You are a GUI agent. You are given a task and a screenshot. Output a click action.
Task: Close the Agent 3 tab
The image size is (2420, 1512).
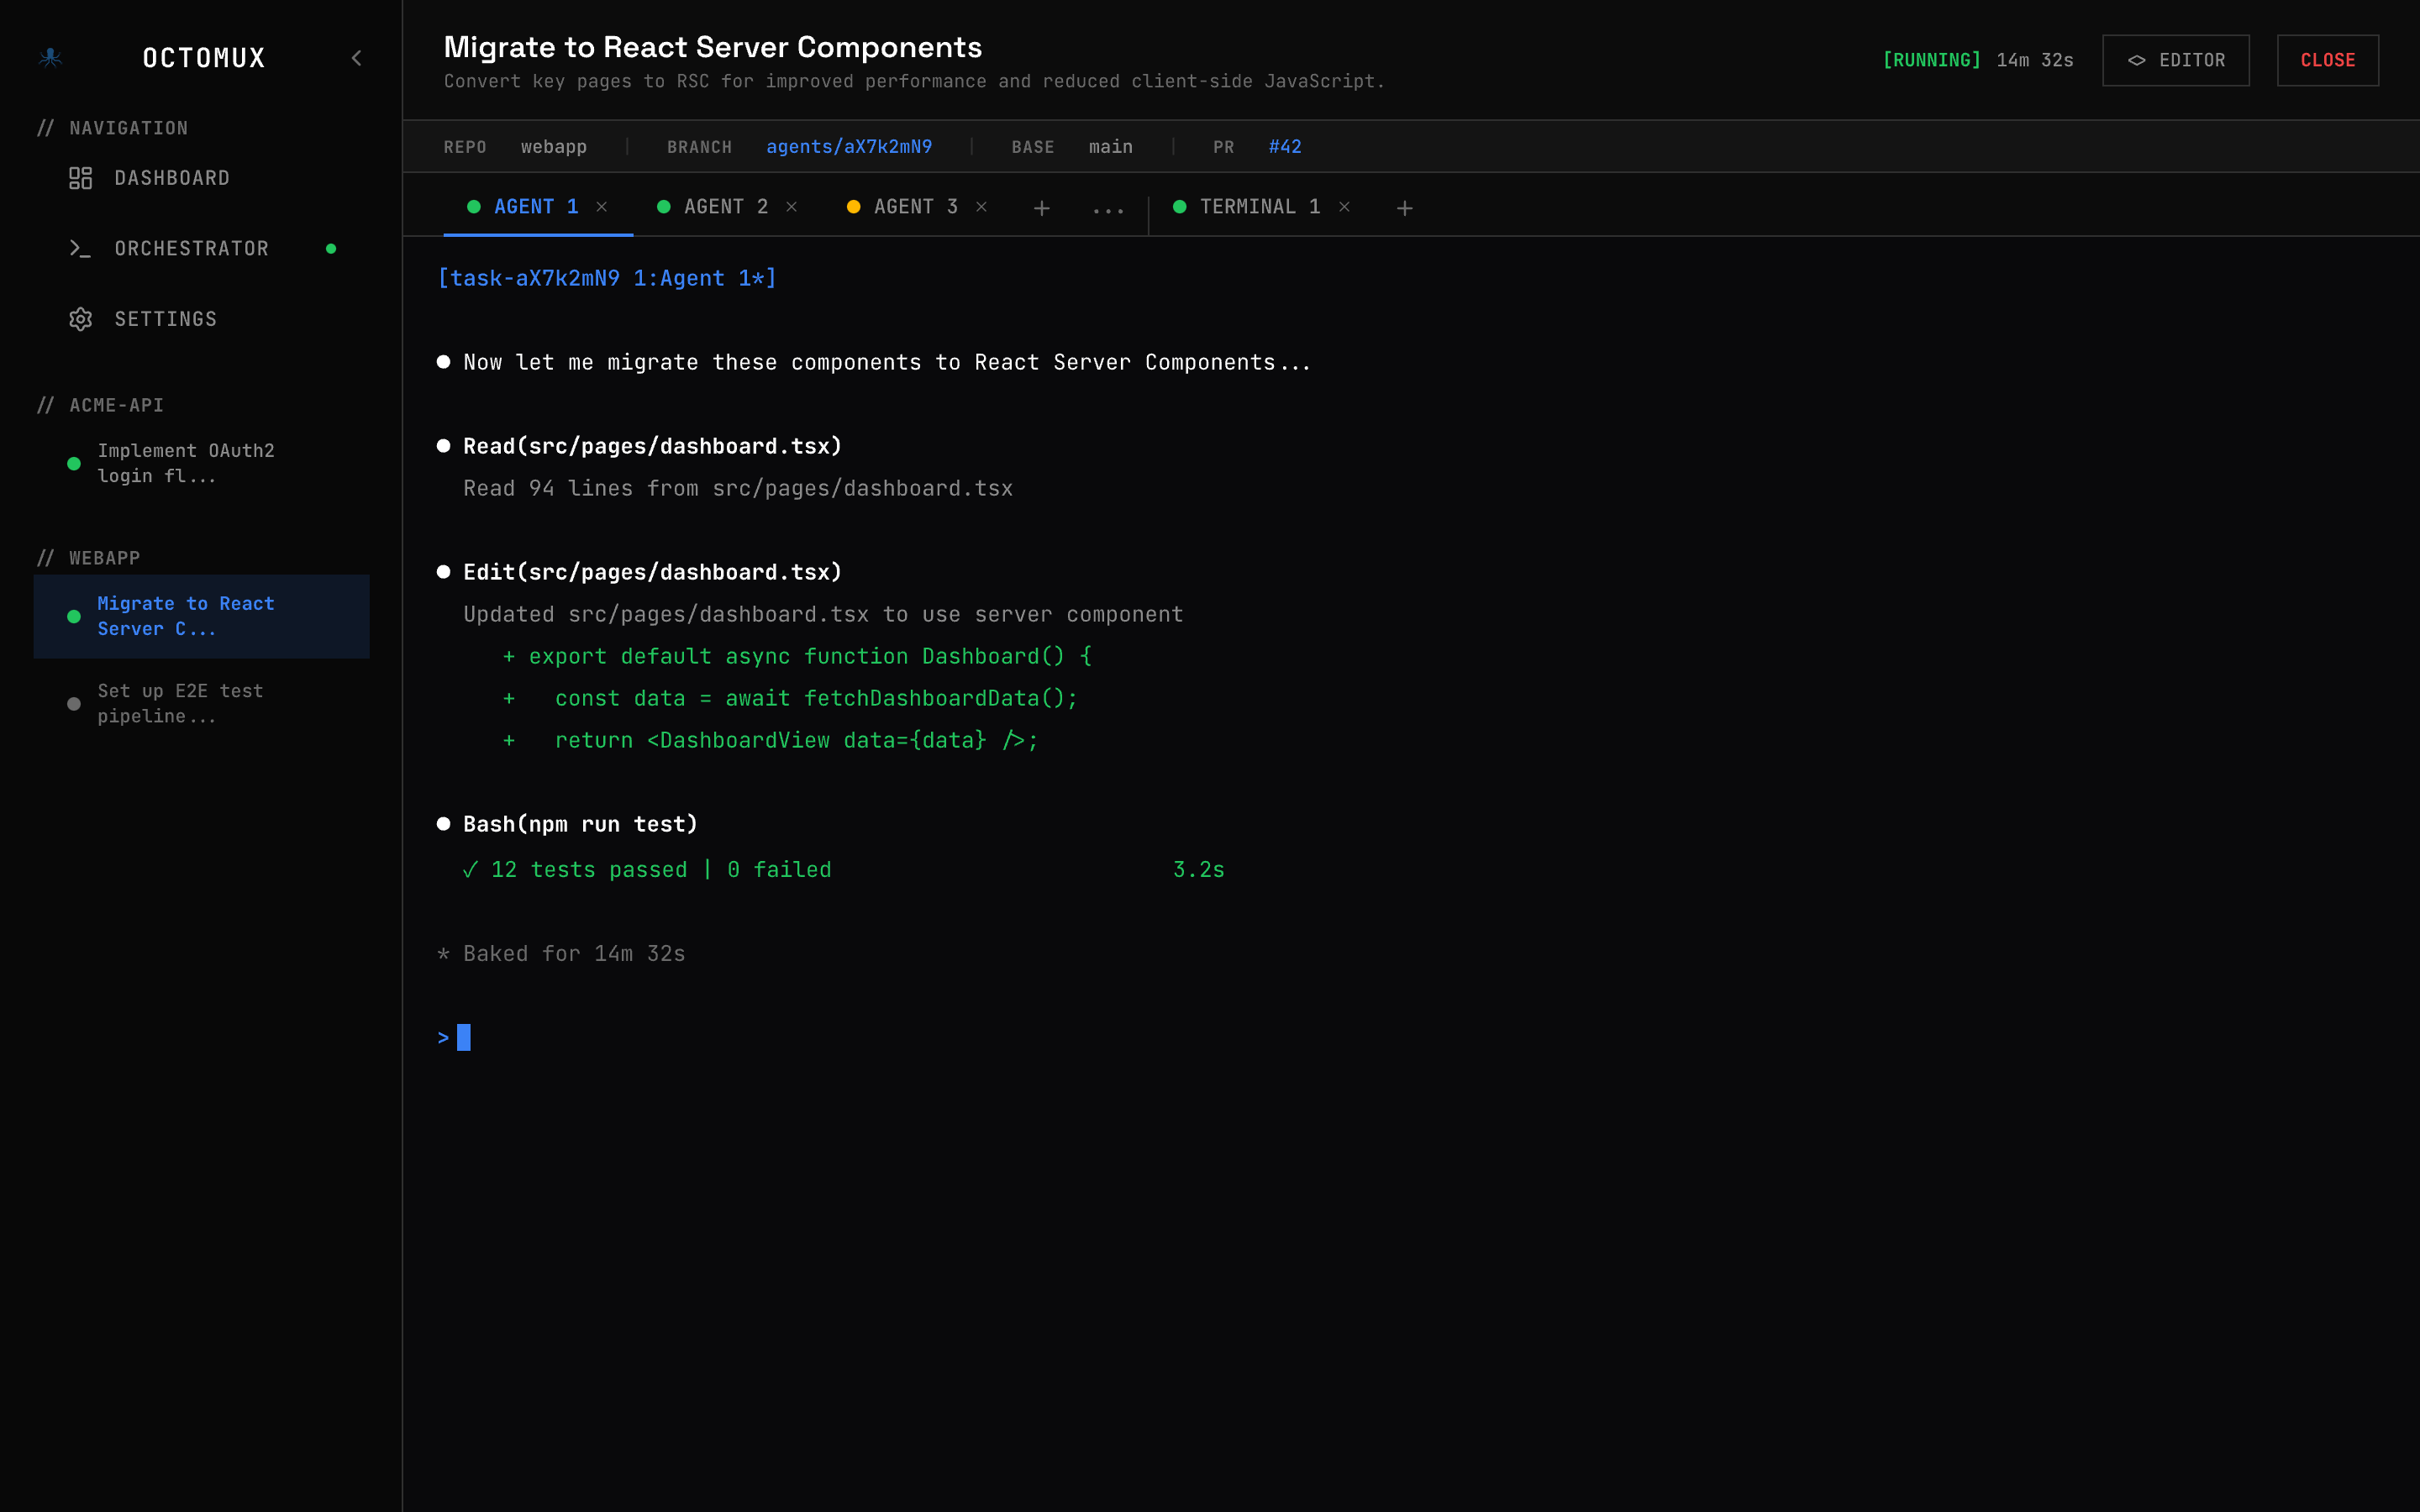point(981,207)
